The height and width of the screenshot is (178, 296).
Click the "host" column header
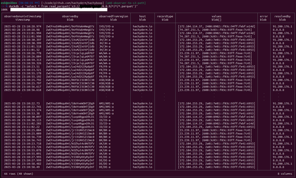(x=142, y=16)
